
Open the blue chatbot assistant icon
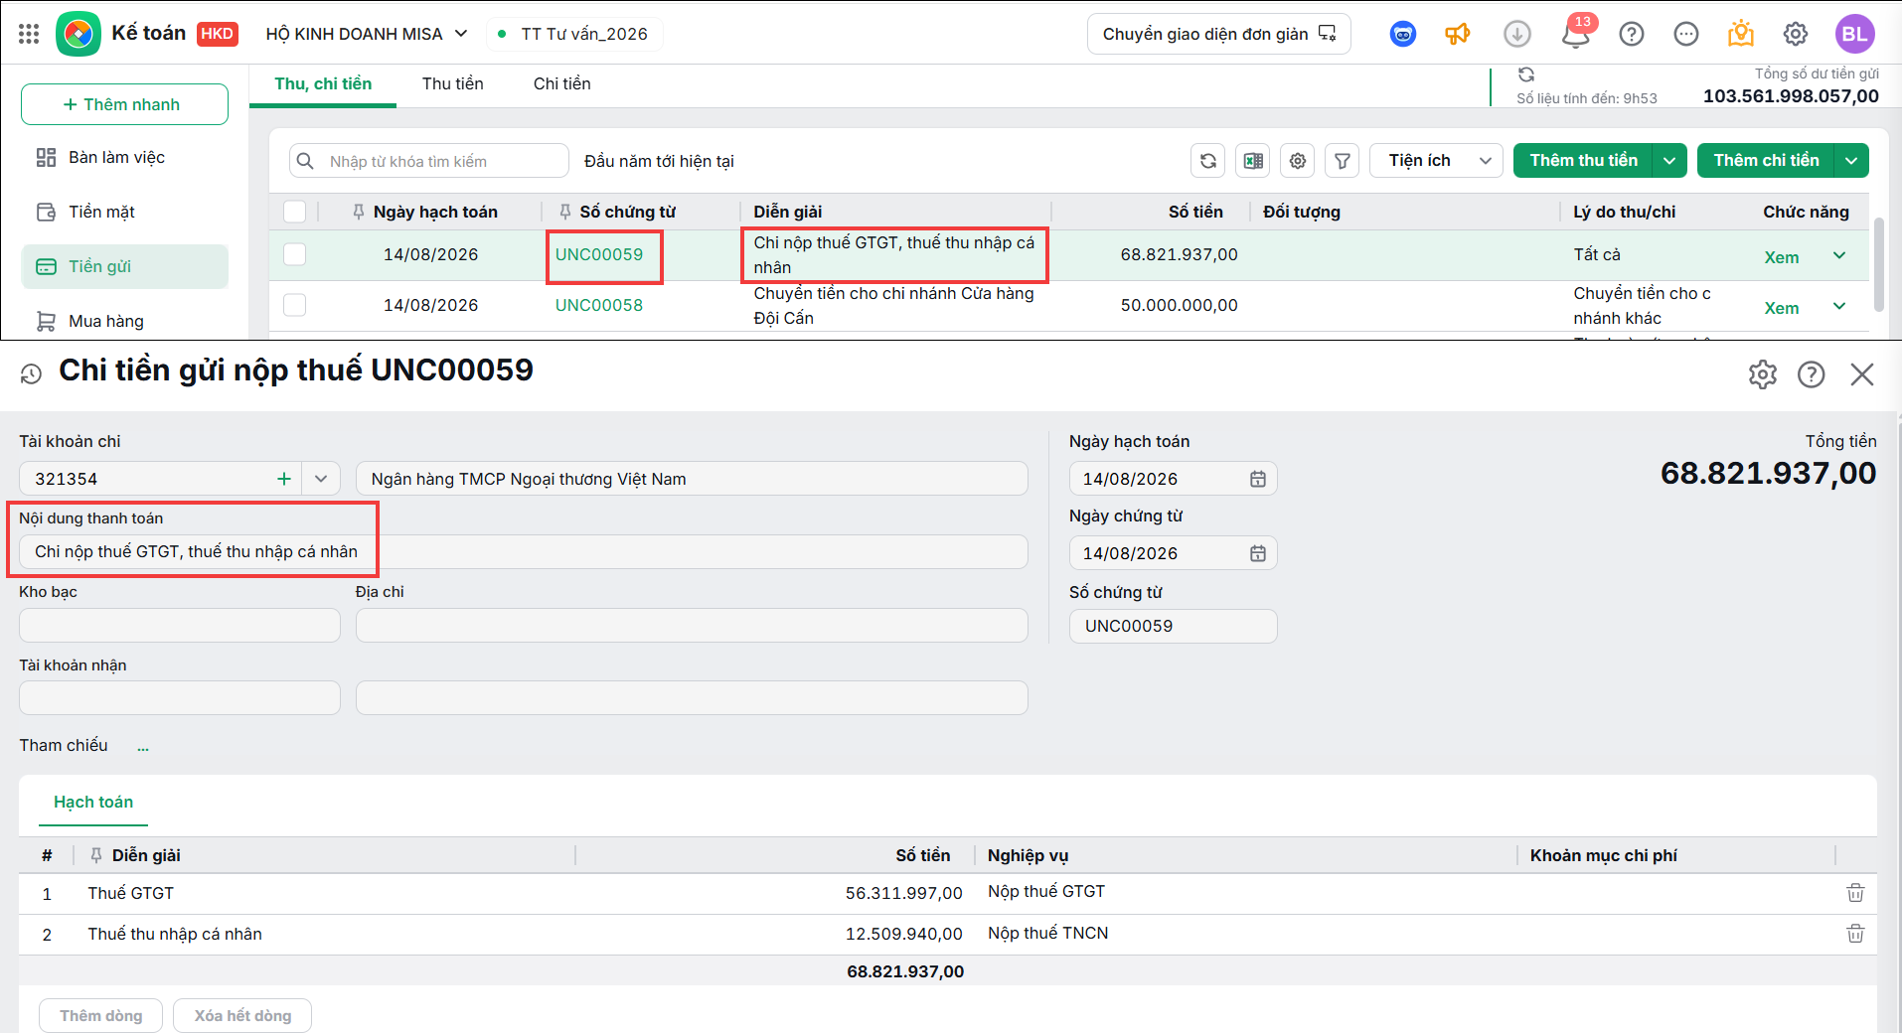(1403, 34)
